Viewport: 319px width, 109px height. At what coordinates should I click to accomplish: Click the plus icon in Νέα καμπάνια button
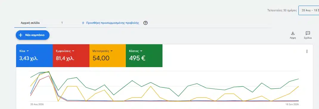point(21,35)
